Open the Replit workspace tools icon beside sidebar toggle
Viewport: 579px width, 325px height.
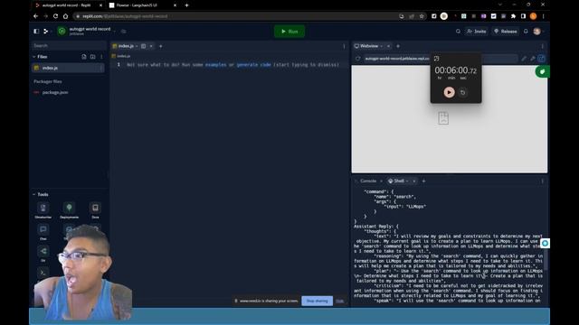coord(46,32)
